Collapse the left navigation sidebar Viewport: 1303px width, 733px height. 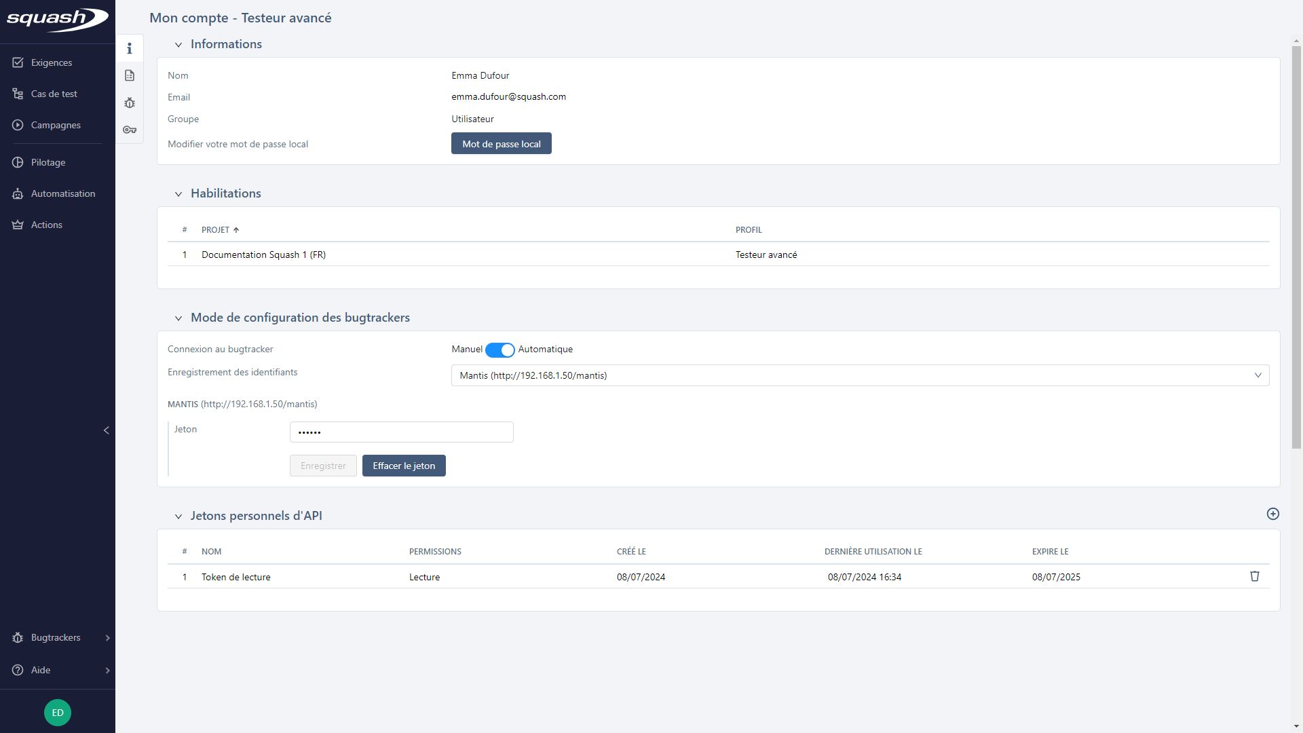[106, 430]
